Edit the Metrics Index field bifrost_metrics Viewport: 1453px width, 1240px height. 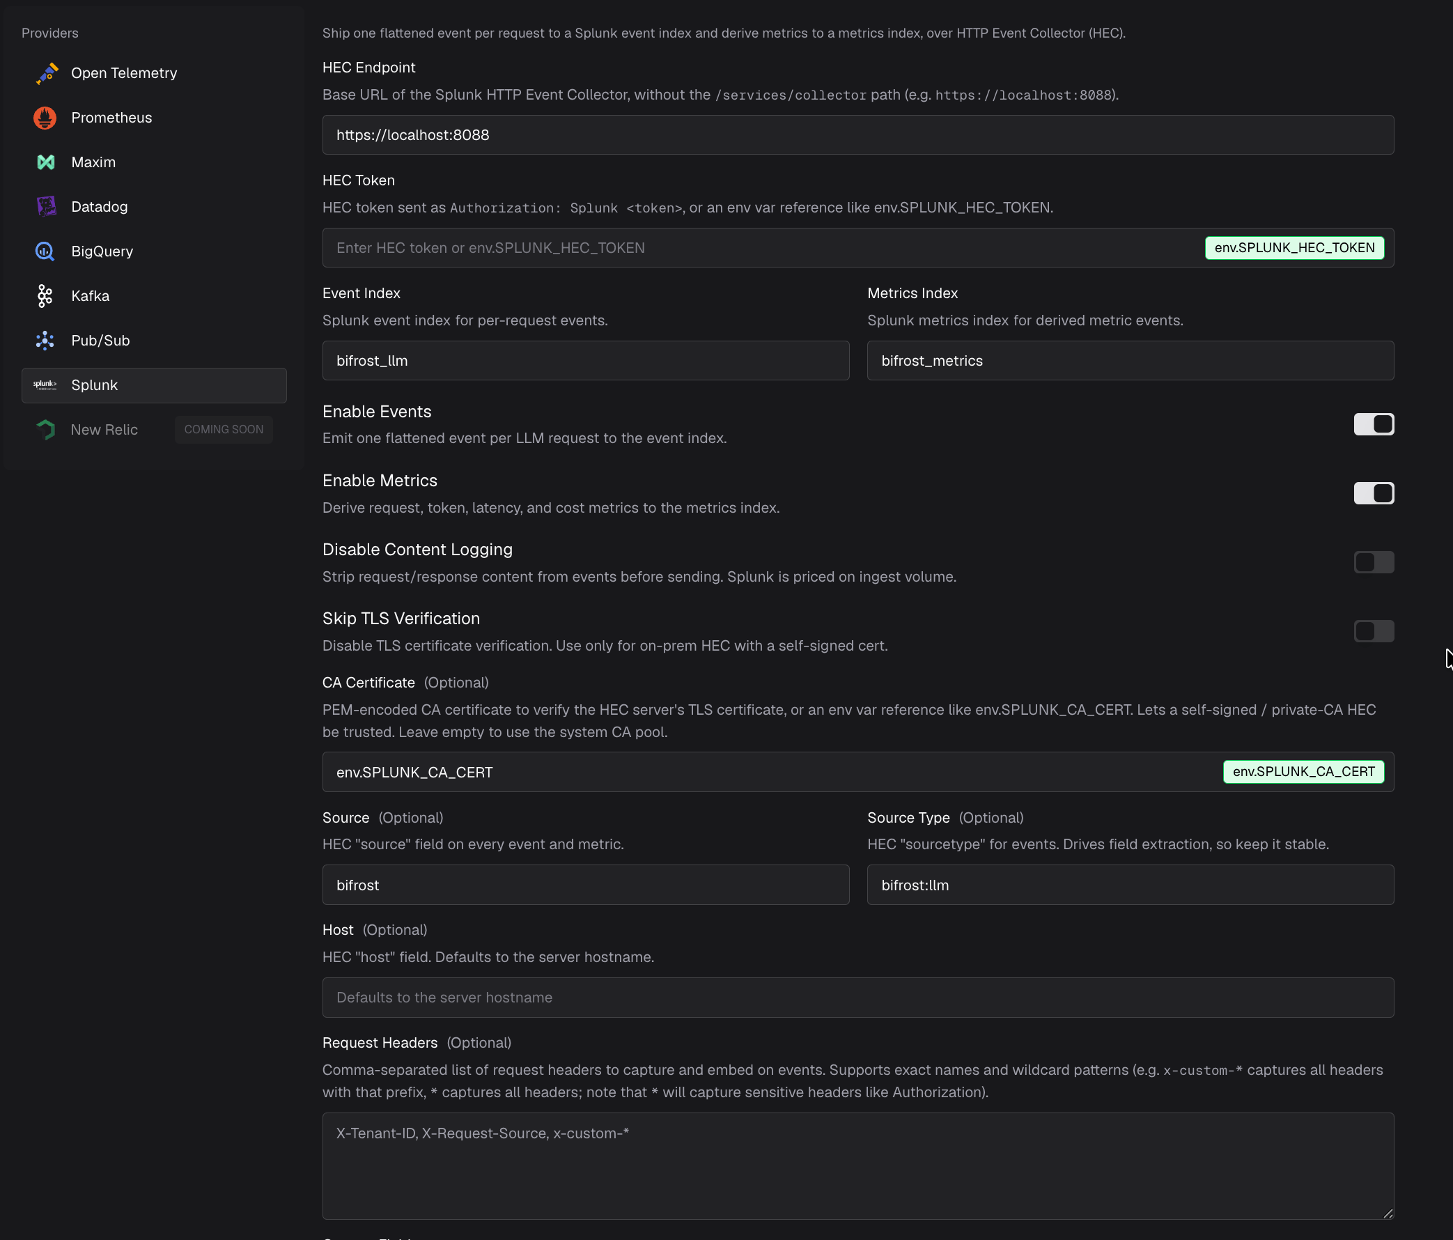[1130, 360]
